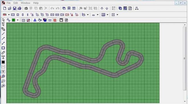This screenshot has height=104, width=188.
Task: Insert the longest straight track piece
Action: (x=13, y=15)
